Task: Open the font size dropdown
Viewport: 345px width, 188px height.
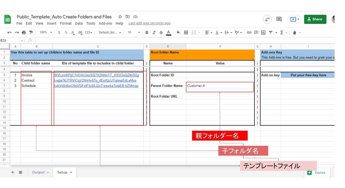Action: coord(133,33)
